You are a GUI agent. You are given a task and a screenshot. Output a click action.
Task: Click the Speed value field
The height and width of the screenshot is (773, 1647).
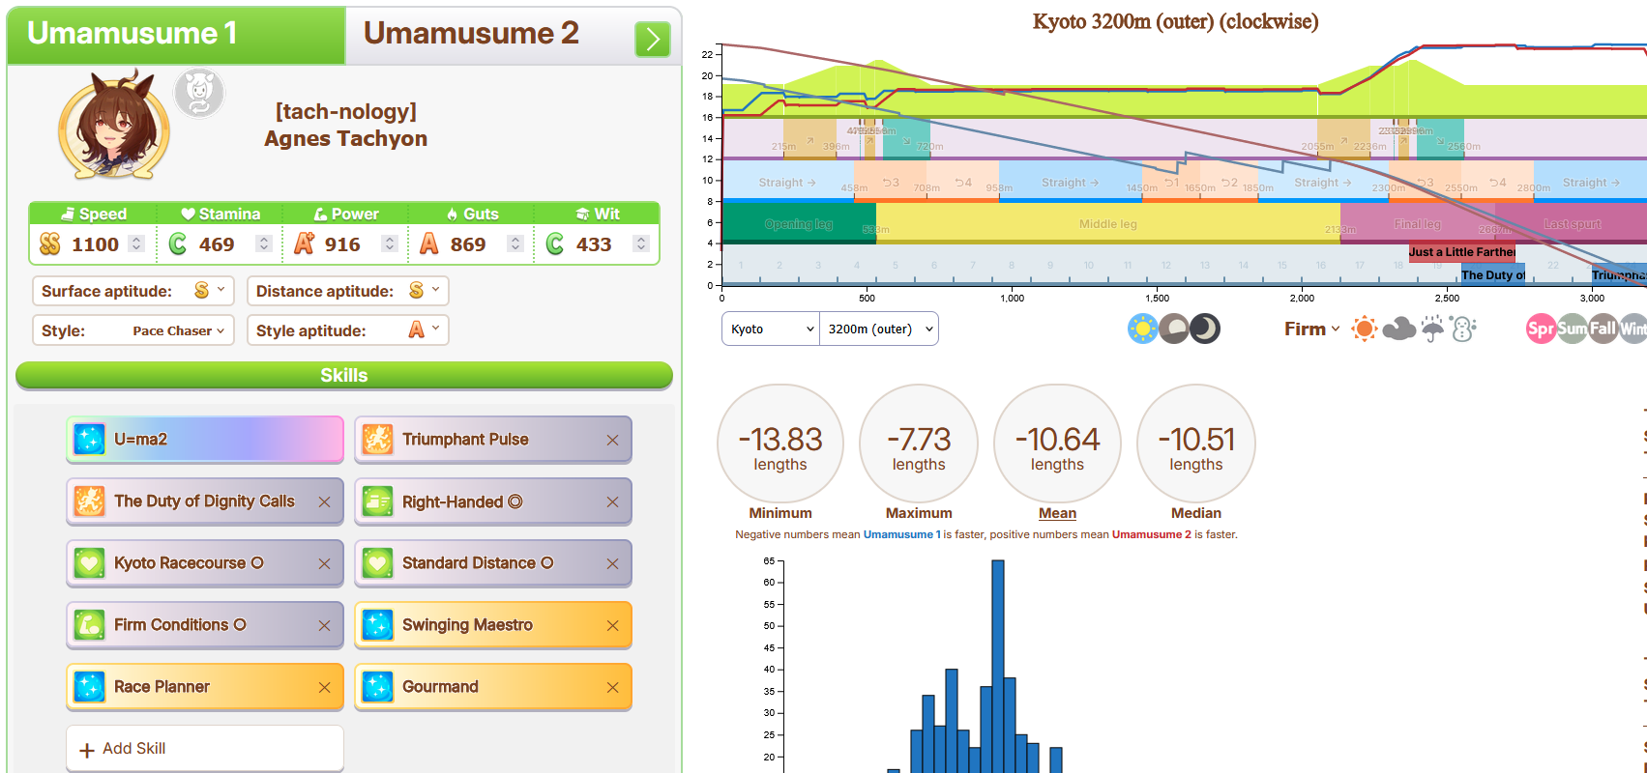(x=96, y=244)
